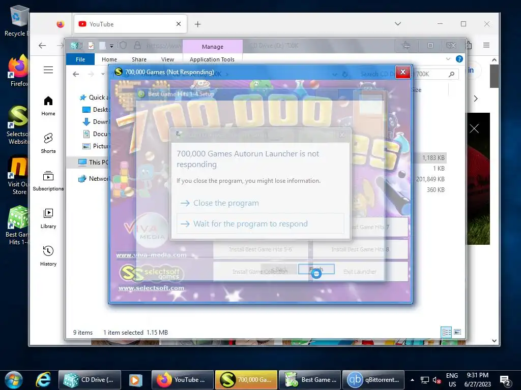Screen dimensions: 521x390
Task: Select the 201,849 KB file row
Action: (430, 179)
